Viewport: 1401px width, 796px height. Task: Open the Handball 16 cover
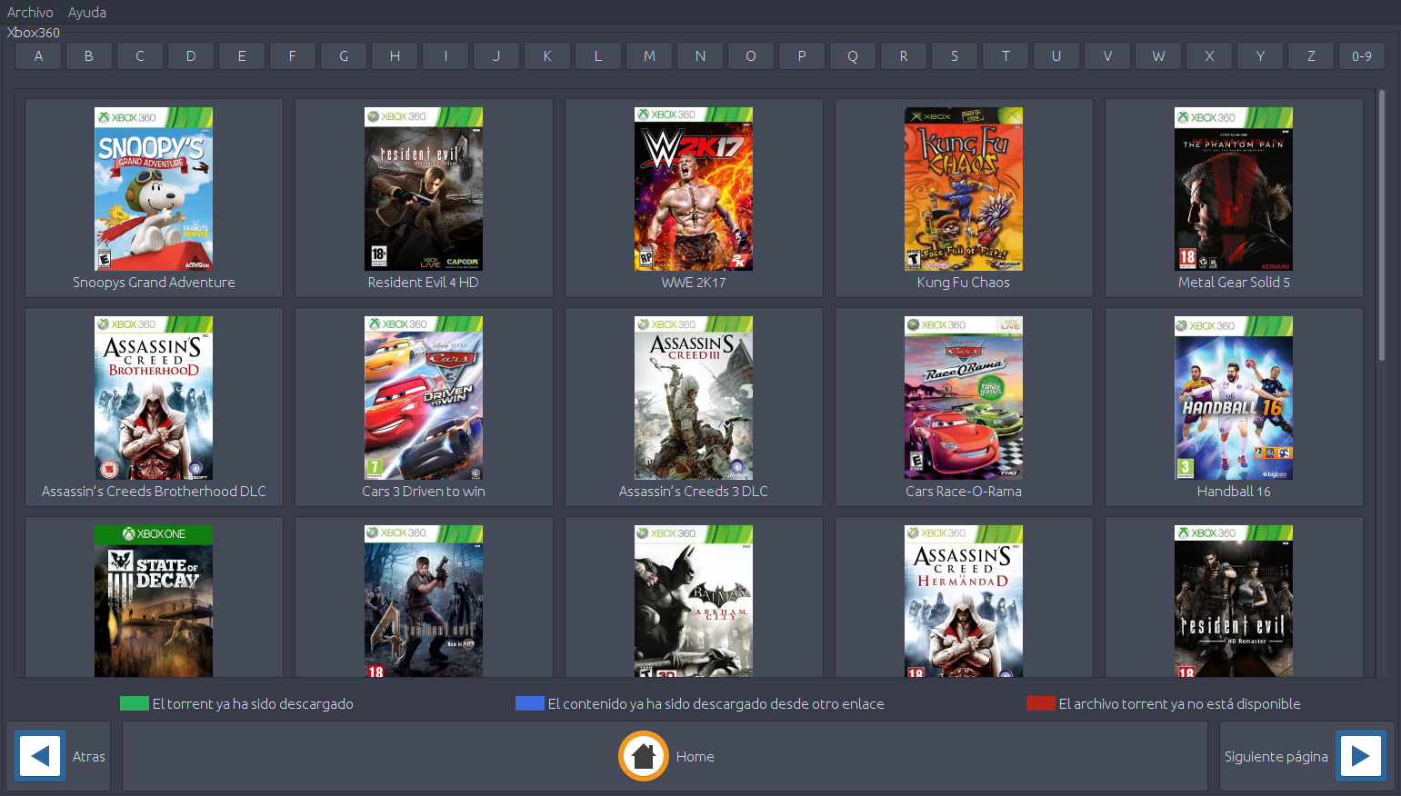[1234, 398]
